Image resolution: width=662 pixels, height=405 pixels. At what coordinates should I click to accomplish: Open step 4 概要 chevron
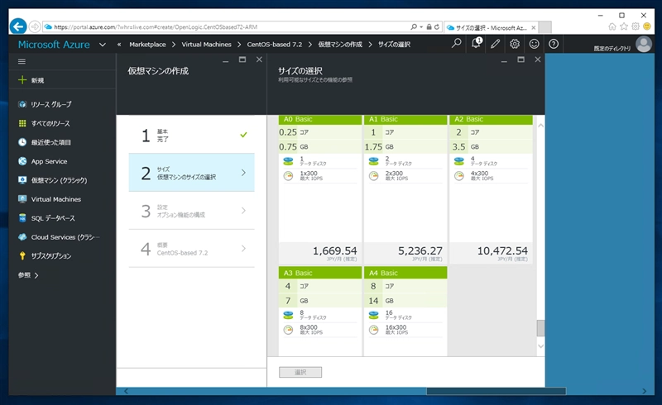243,249
